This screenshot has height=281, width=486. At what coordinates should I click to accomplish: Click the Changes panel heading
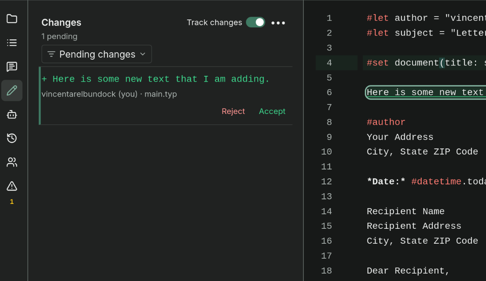[x=61, y=23]
